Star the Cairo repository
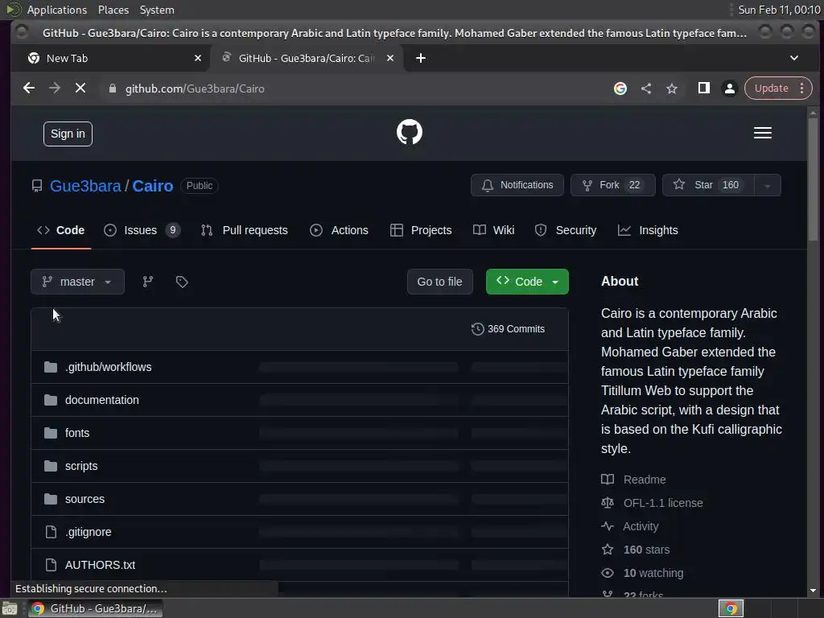The height and width of the screenshot is (618, 824). click(708, 186)
